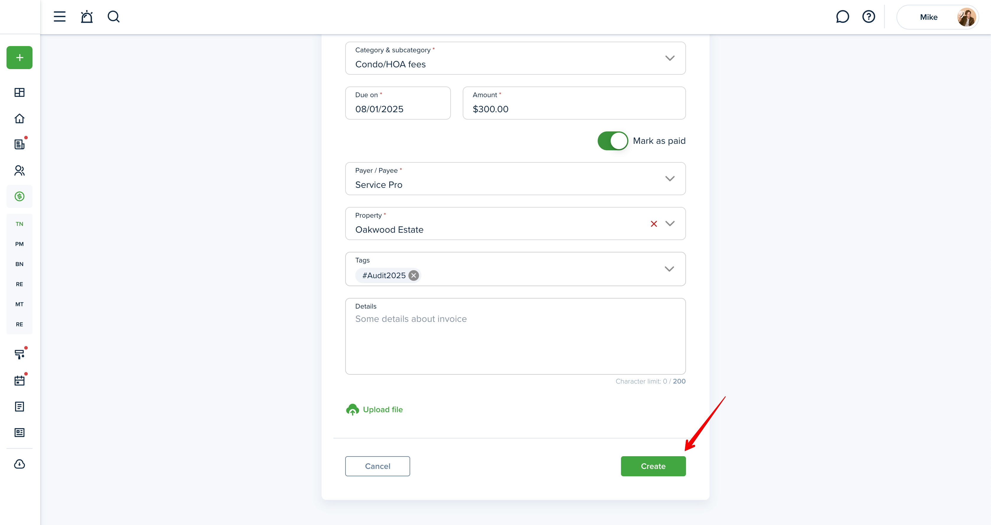This screenshot has height=525, width=991.
Task: Open the maintenance paint roller icon
Action: click(x=19, y=354)
